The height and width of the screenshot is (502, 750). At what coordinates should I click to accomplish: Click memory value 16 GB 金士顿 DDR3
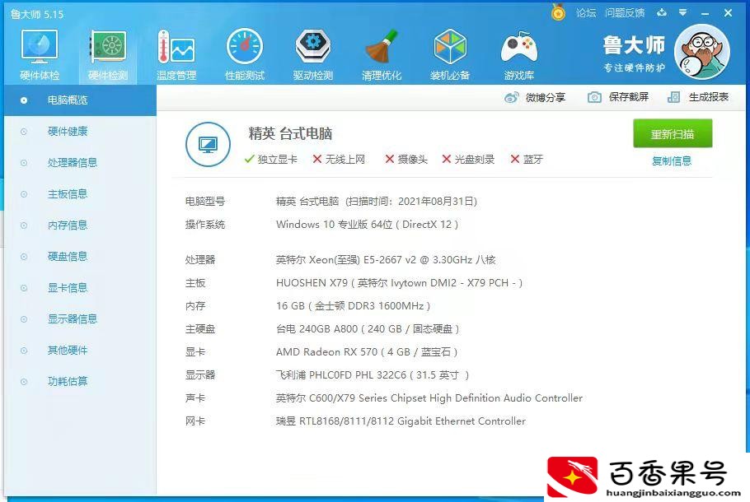(x=353, y=305)
